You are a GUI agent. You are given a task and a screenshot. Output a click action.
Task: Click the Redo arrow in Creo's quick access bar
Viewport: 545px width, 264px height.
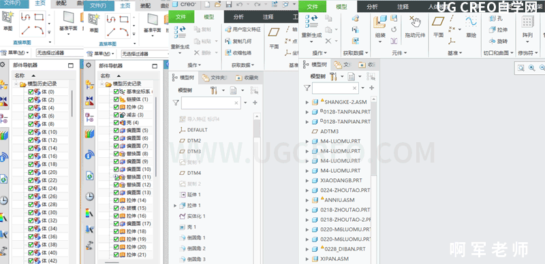click(258, 5)
